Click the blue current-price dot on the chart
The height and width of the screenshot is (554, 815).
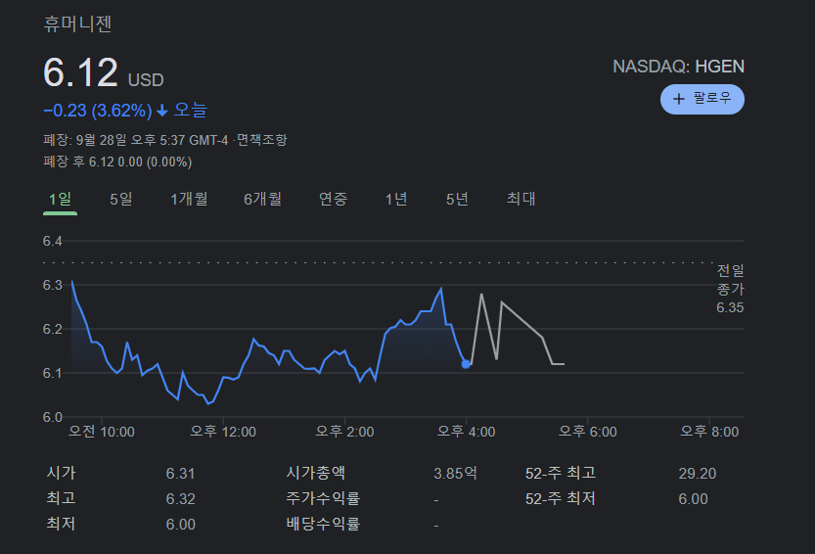point(466,364)
